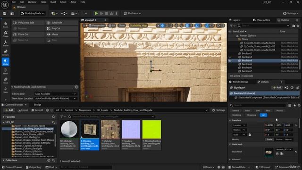Expand the Advanced section in Details
The image size is (302, 170).
tap(230, 160)
